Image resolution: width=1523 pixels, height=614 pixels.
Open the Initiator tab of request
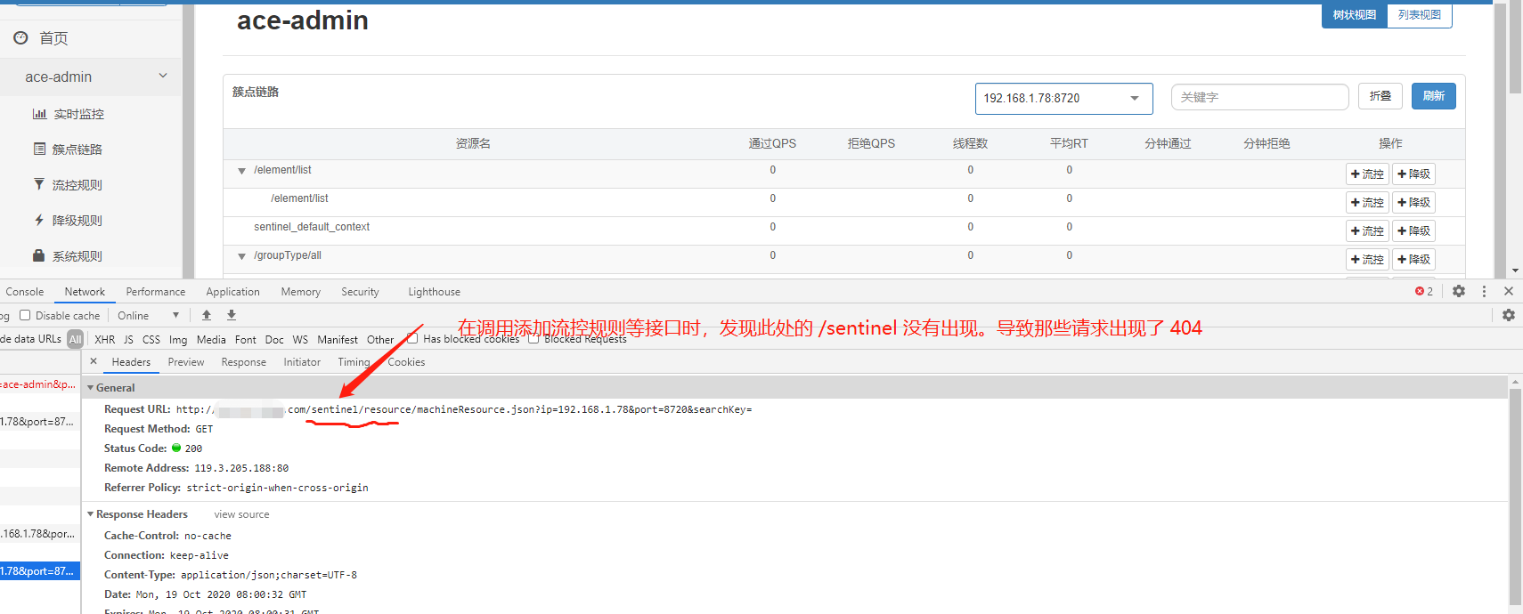tap(302, 362)
